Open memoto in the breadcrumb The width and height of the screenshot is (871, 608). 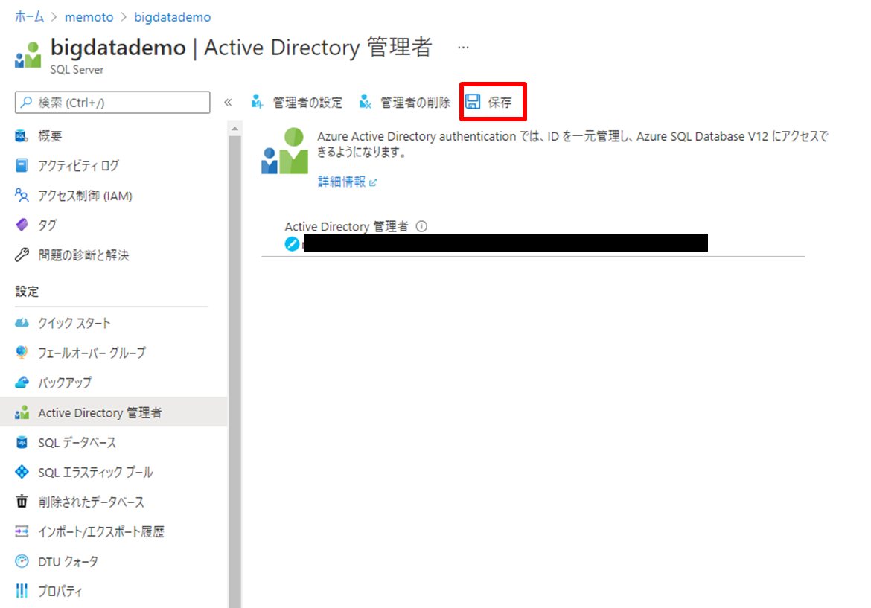tap(89, 17)
